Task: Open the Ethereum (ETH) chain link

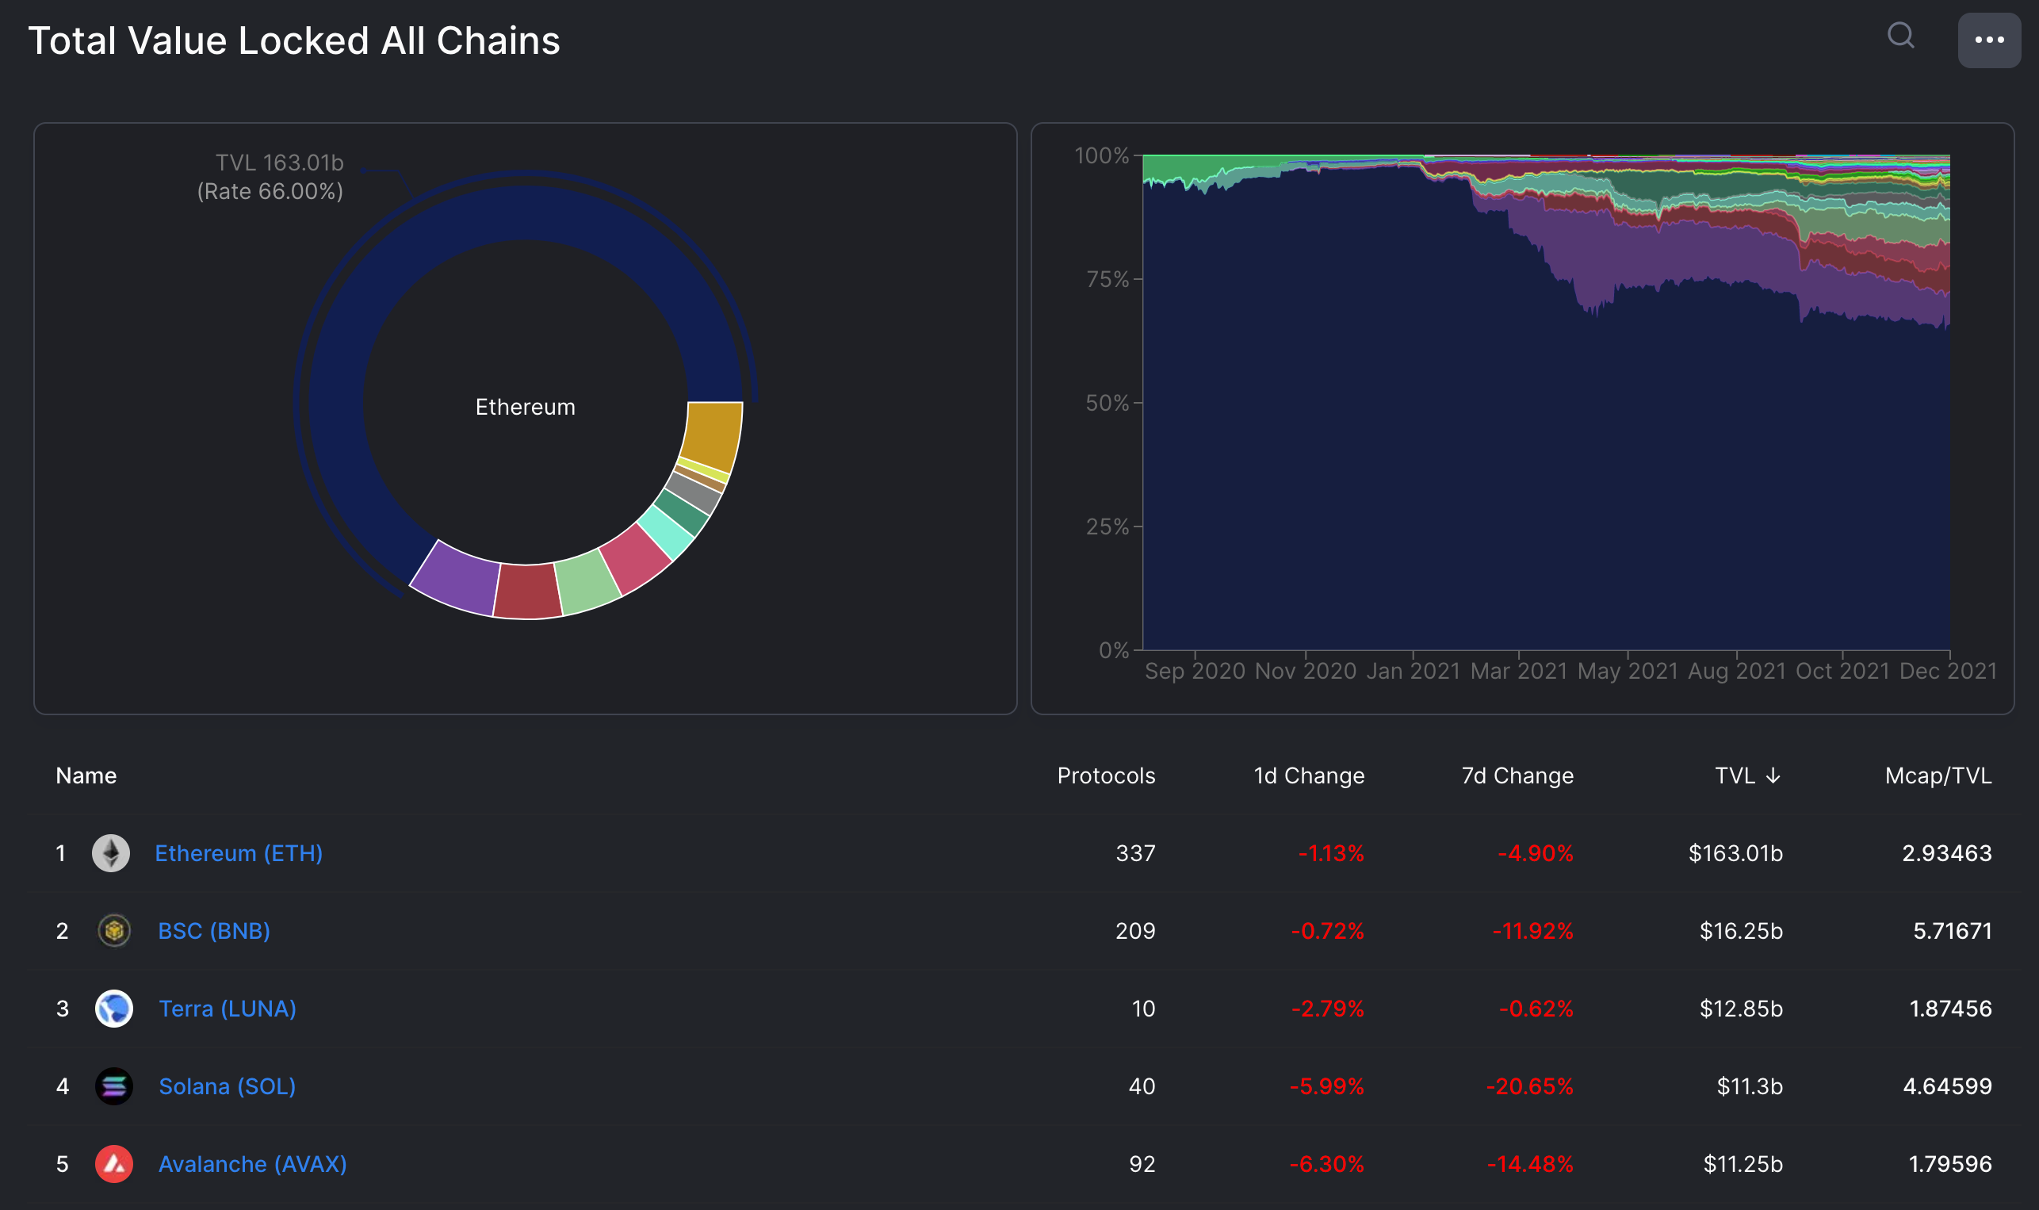Action: click(x=239, y=853)
